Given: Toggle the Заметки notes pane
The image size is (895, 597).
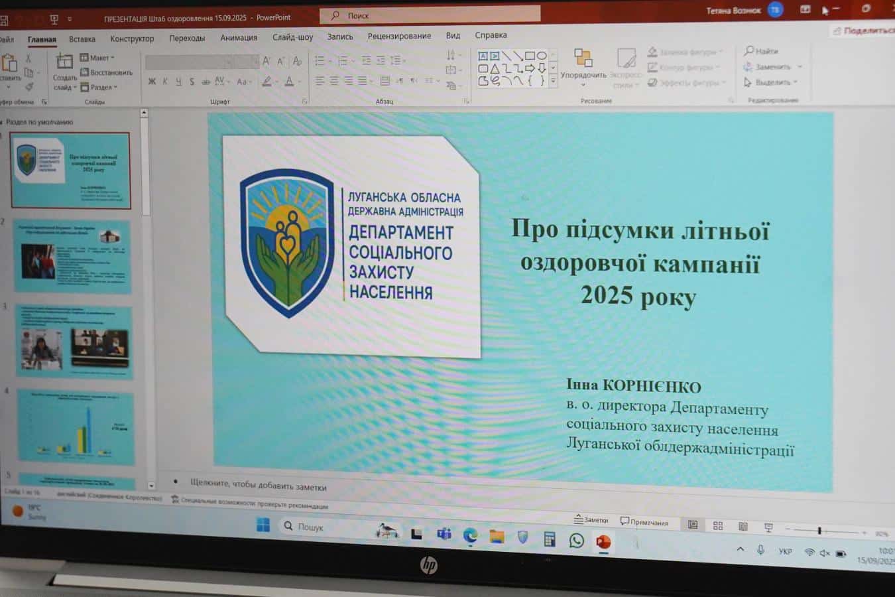Looking at the screenshot, I should tap(591, 519).
